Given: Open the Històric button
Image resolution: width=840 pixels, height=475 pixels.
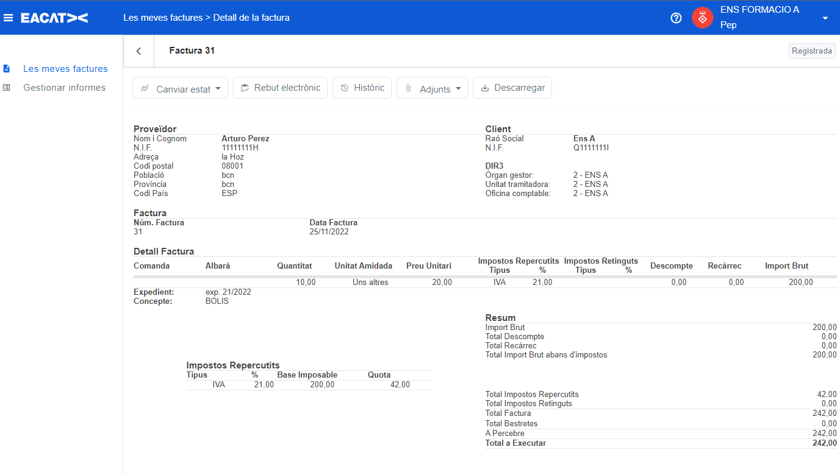Looking at the screenshot, I should pos(362,88).
